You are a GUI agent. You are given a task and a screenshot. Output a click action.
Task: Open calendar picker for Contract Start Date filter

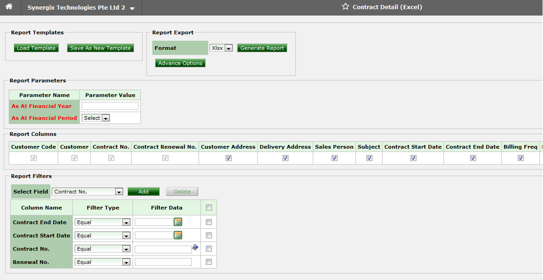[x=177, y=235]
